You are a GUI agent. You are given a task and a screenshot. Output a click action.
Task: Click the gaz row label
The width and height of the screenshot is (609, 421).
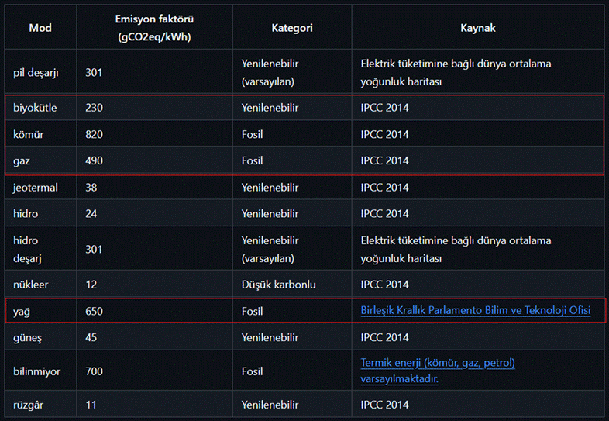pyautogui.click(x=22, y=161)
